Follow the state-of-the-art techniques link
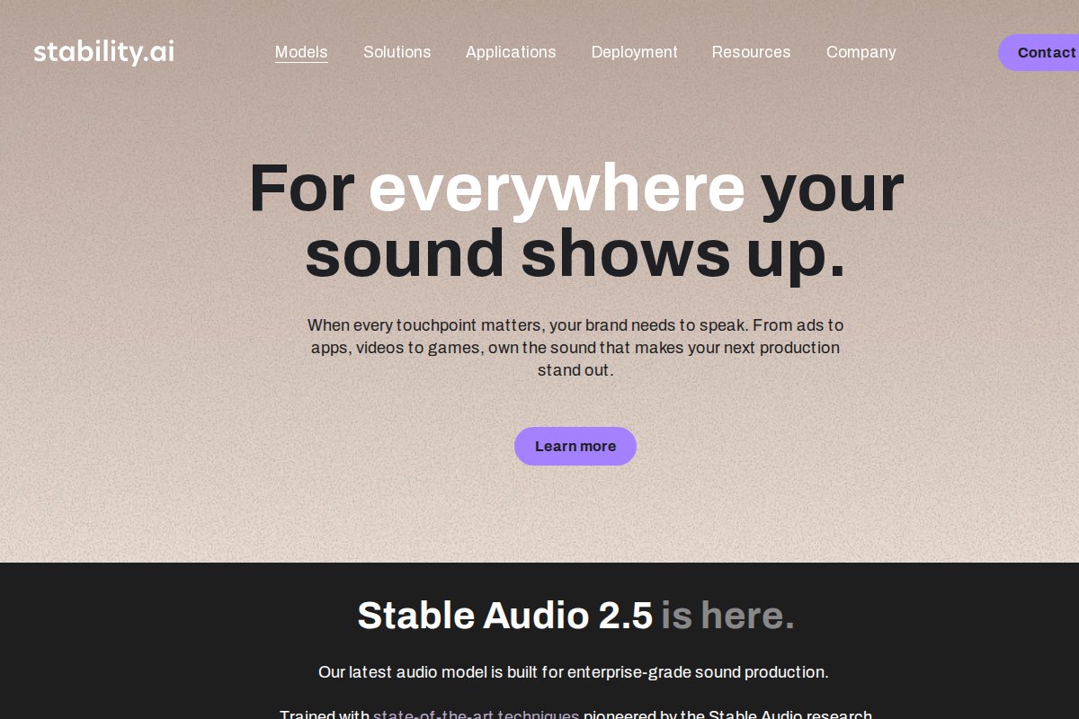The height and width of the screenshot is (719, 1079). (x=477, y=712)
